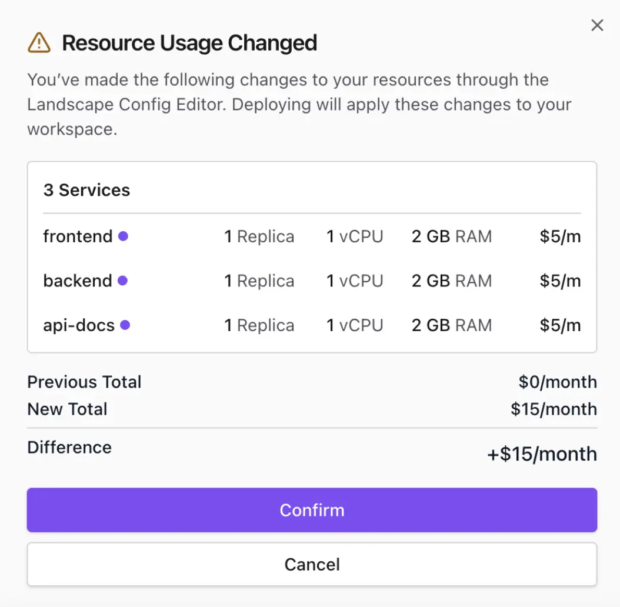This screenshot has width=620, height=607.
Task: Dismiss the dialog with the X
Action: tap(597, 25)
